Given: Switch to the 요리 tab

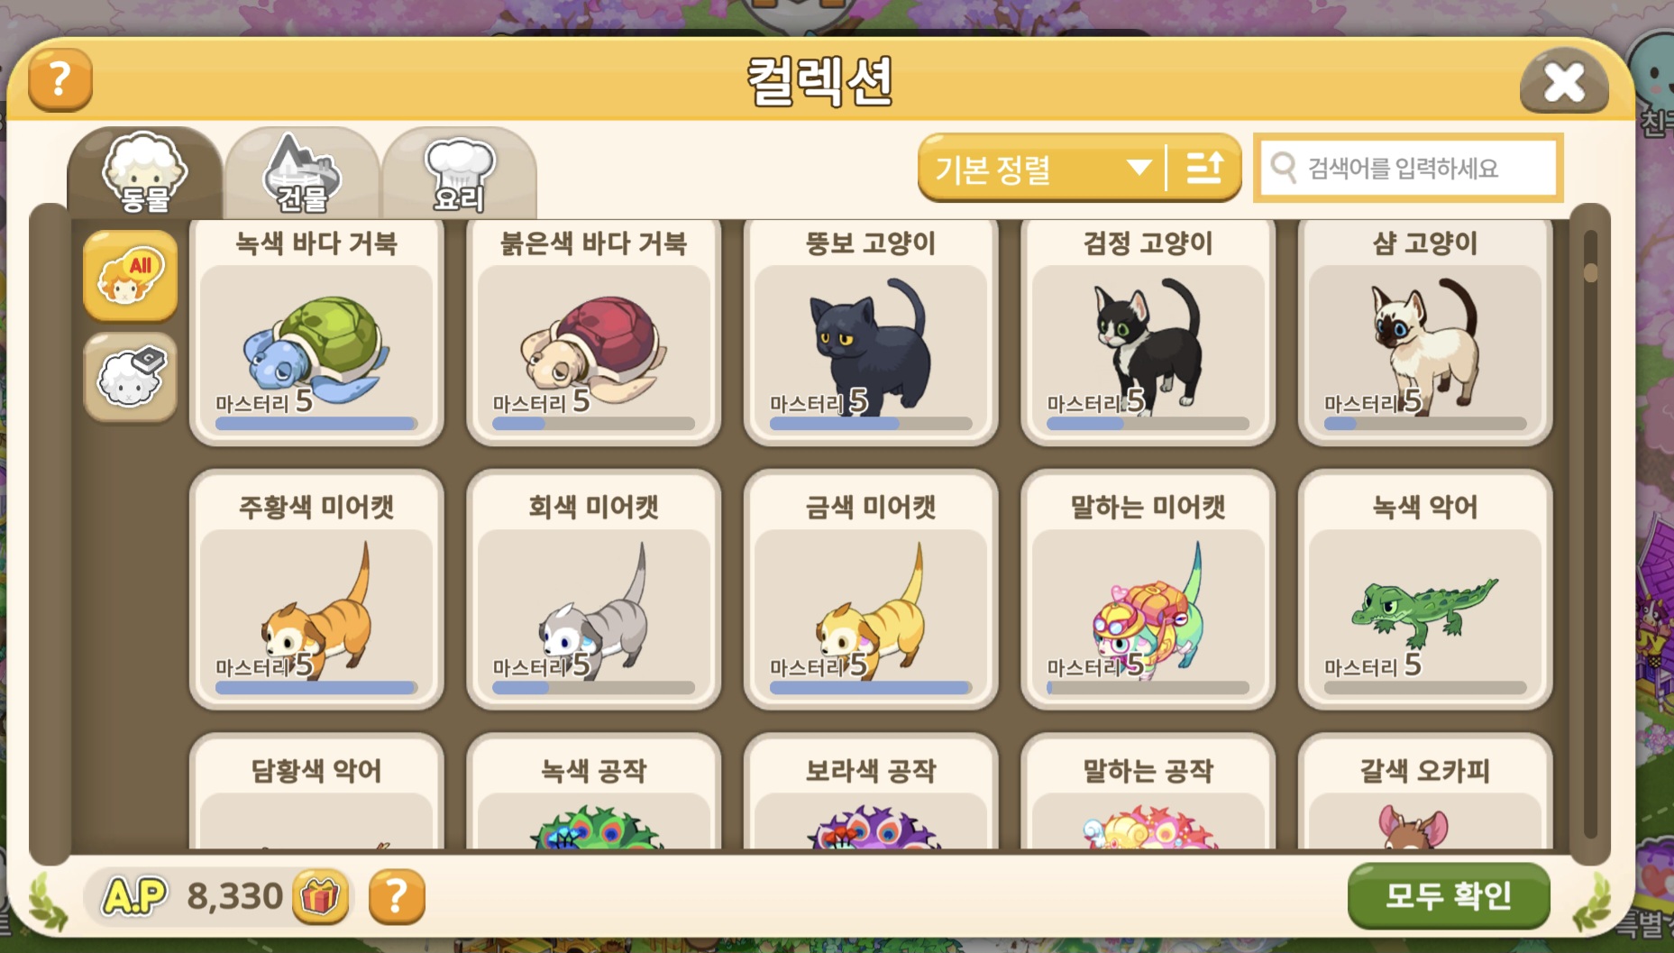Looking at the screenshot, I should tap(460, 172).
